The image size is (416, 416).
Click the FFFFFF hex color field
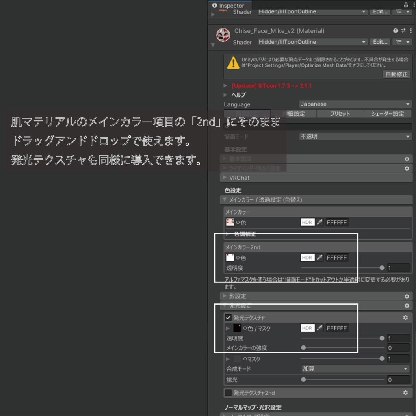coord(337,222)
